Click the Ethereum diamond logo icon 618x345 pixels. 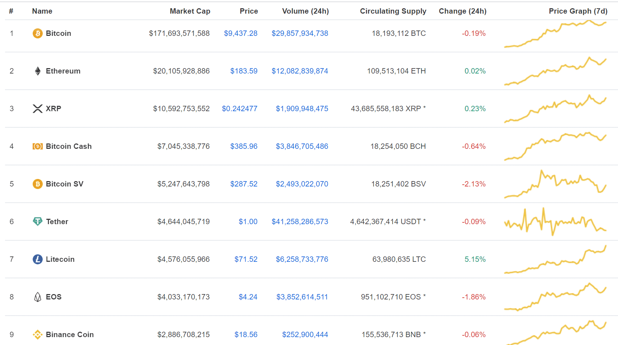click(38, 71)
